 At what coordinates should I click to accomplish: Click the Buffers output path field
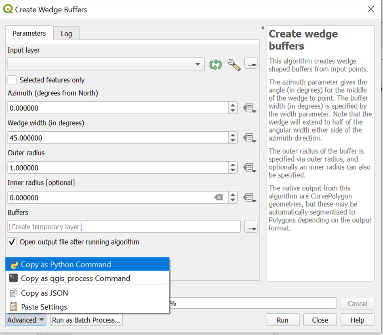pos(124,227)
